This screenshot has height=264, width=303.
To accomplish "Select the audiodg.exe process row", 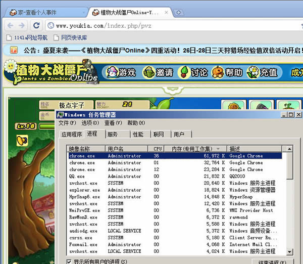I will pyautogui.click(x=175, y=231).
